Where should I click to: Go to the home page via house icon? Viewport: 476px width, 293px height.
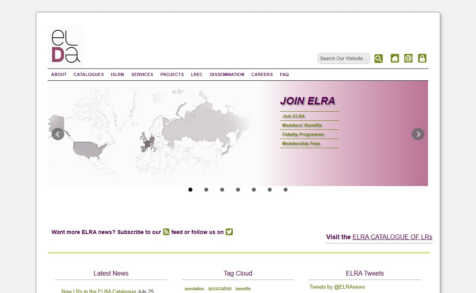pos(395,59)
